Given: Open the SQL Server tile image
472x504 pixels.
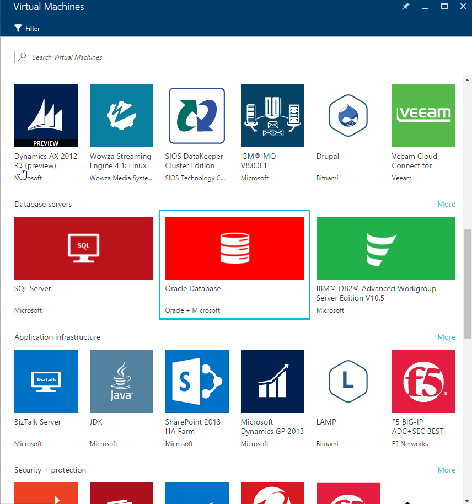Looking at the screenshot, I should pyautogui.click(x=84, y=248).
